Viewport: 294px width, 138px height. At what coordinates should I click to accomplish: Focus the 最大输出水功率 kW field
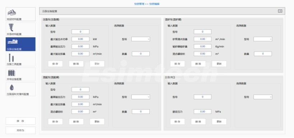coord(80,39)
